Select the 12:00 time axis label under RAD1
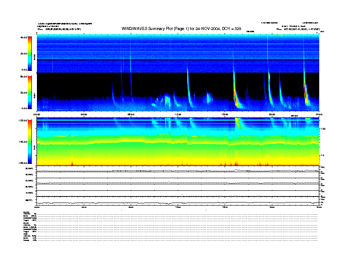The width and height of the screenshot is (344, 266). [178, 115]
